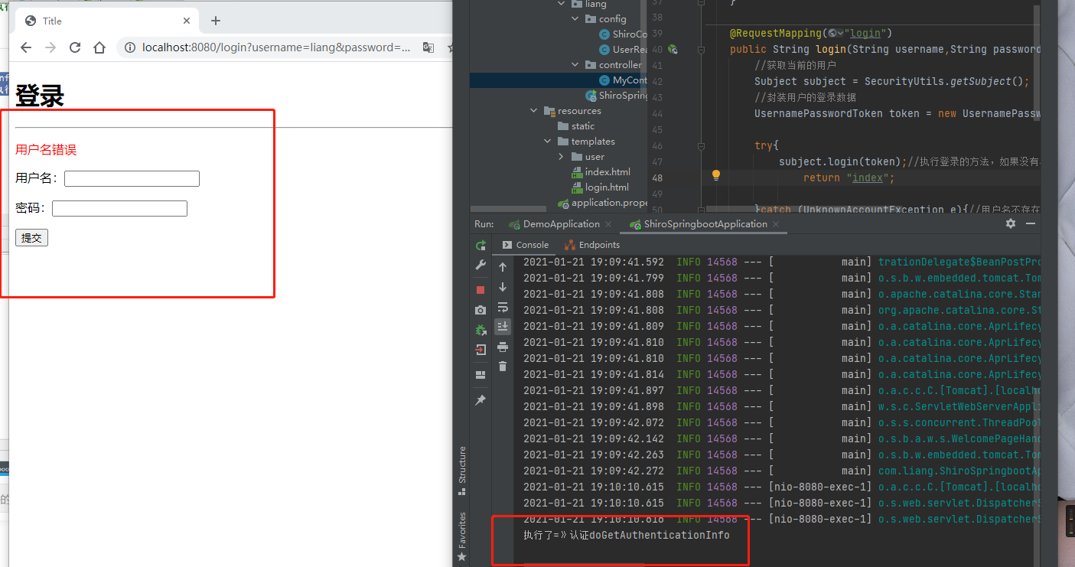This screenshot has height=567, width=1075.
Task: Print the console output
Action: [x=503, y=347]
